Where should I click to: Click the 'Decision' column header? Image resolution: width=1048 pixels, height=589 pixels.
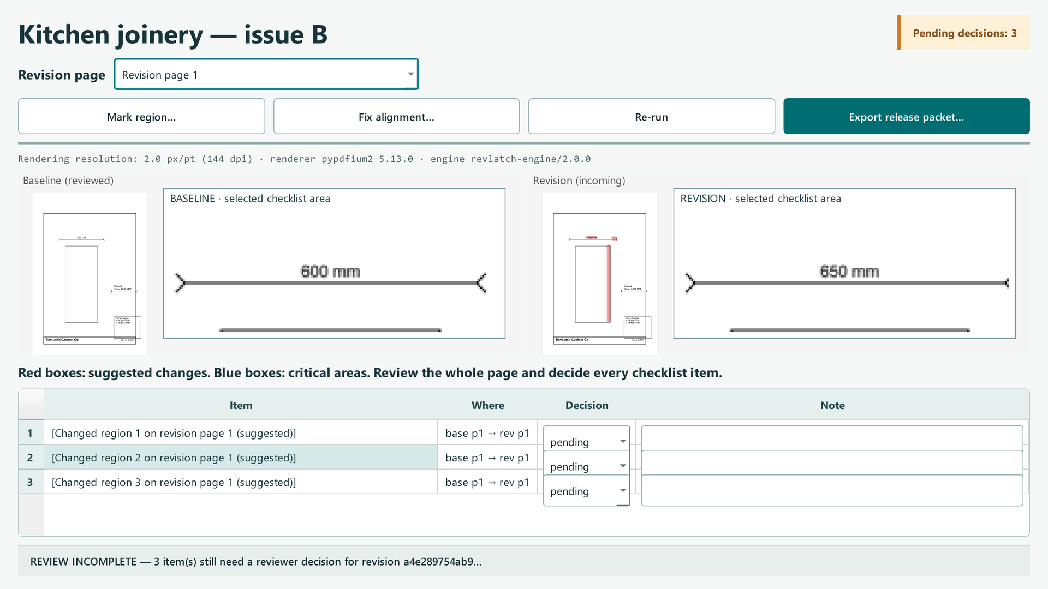[x=587, y=405]
